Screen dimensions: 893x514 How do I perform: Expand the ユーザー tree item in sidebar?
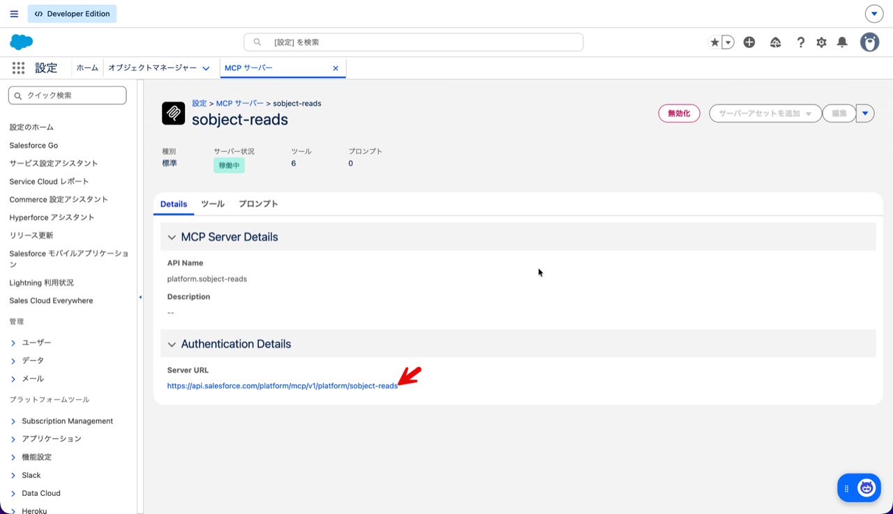(13, 343)
